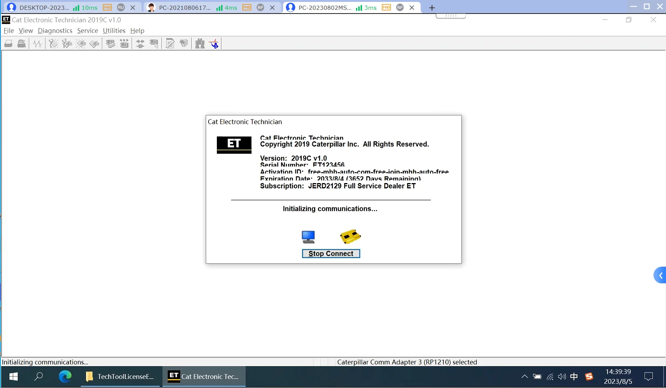Expand the blue side panel arrow
Image resolution: width=666 pixels, height=388 pixels.
[660, 275]
